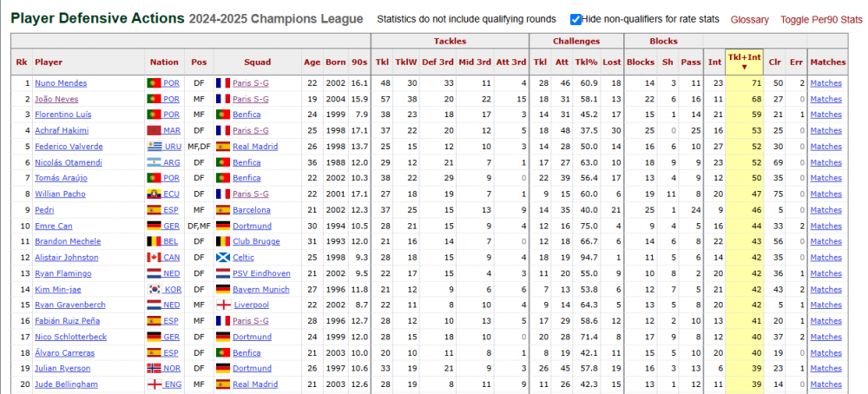The image size is (868, 394).
Task: Click Uruguay flag next to Federico Valverde
Action: click(x=154, y=147)
